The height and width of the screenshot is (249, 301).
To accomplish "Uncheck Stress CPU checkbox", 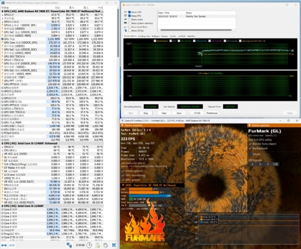I will coord(129,12).
